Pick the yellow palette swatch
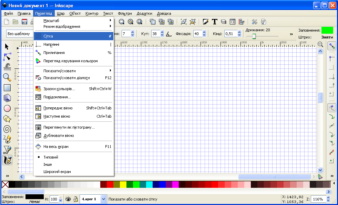338x205 pixels. [x=123, y=184]
